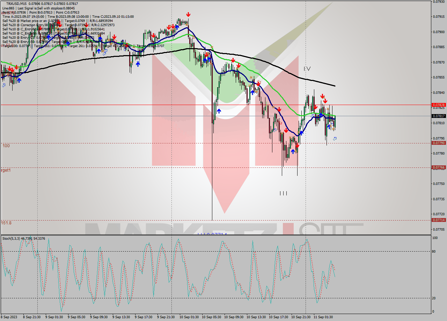
Task: Select the '161.8' Fibonacci level label
Action: pyautogui.click(x=6, y=223)
